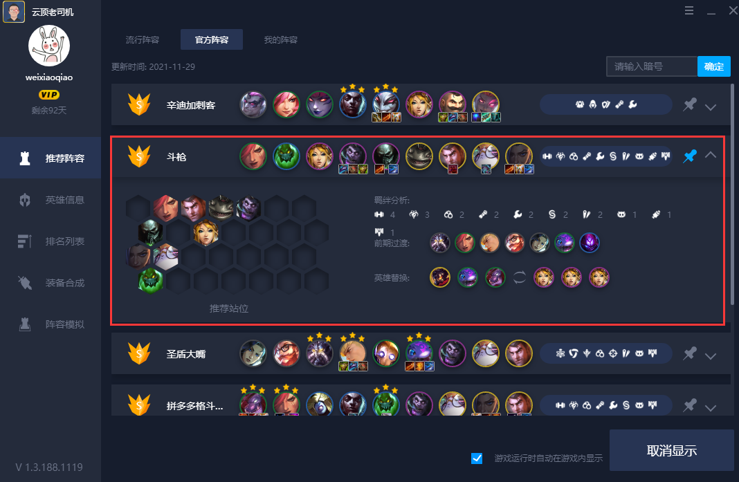739x482 pixels.
Task: Click the 确定 button
Action: tap(713, 66)
